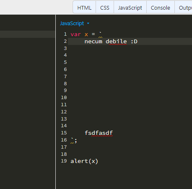Screen dimensions: 192x189
Task: Click the closing backtick on line 16
Action: point(72,139)
